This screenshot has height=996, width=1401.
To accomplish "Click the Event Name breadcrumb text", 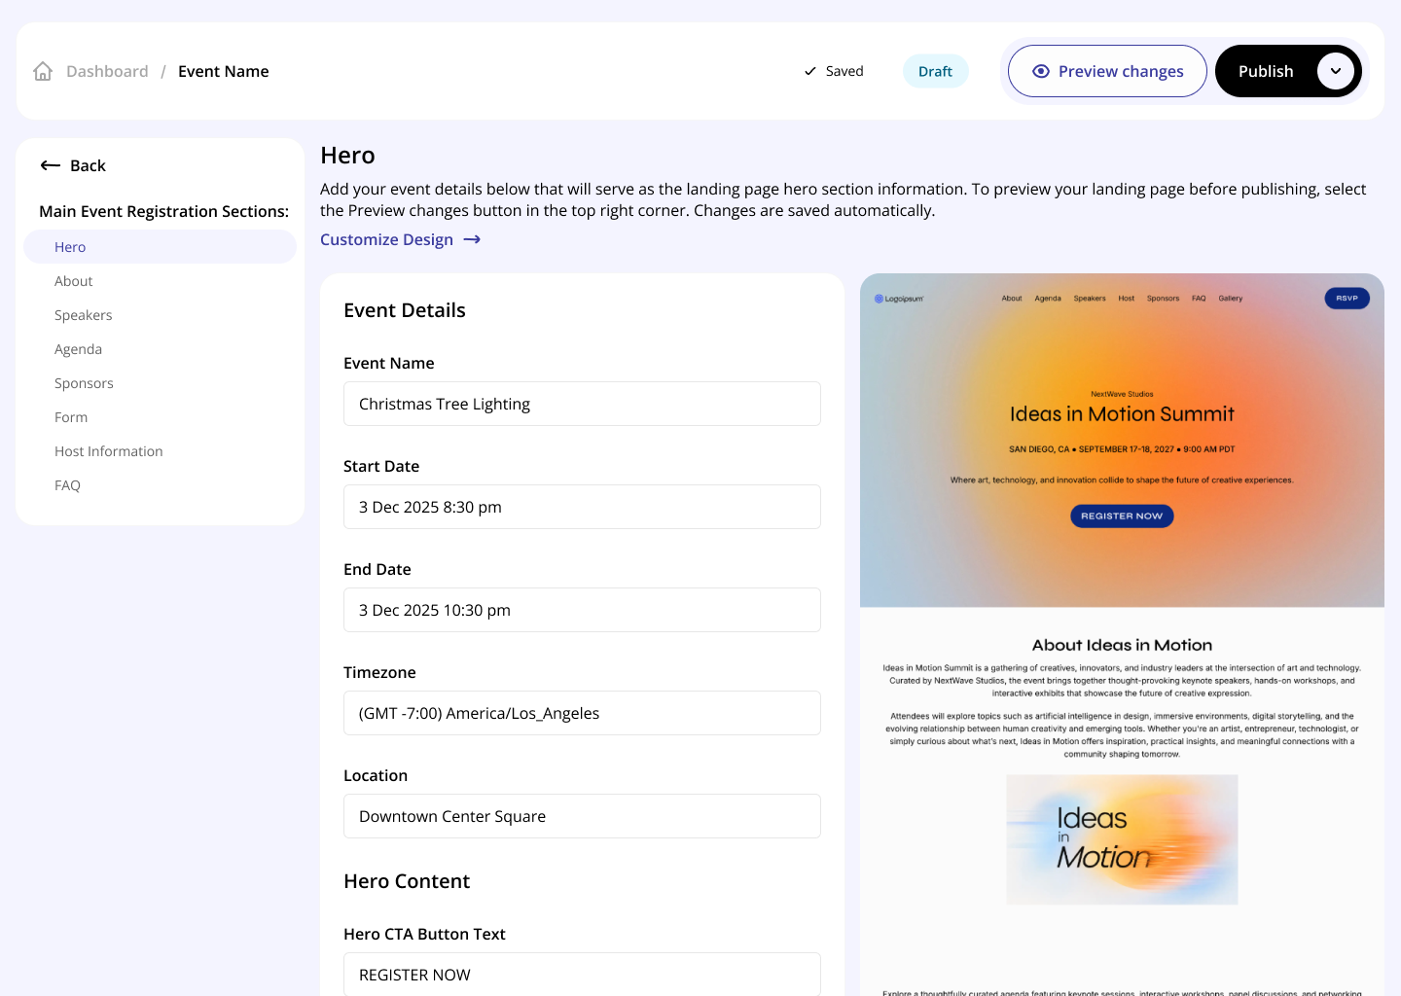I will [223, 71].
